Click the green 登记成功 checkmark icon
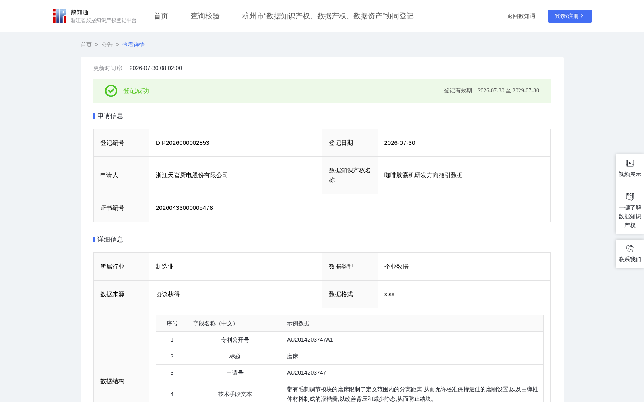Viewport: 644px width, 402px height. tap(111, 91)
